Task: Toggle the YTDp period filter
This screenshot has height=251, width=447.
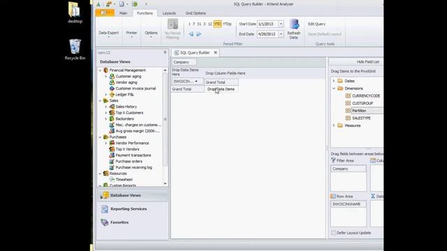Action: pos(227,24)
